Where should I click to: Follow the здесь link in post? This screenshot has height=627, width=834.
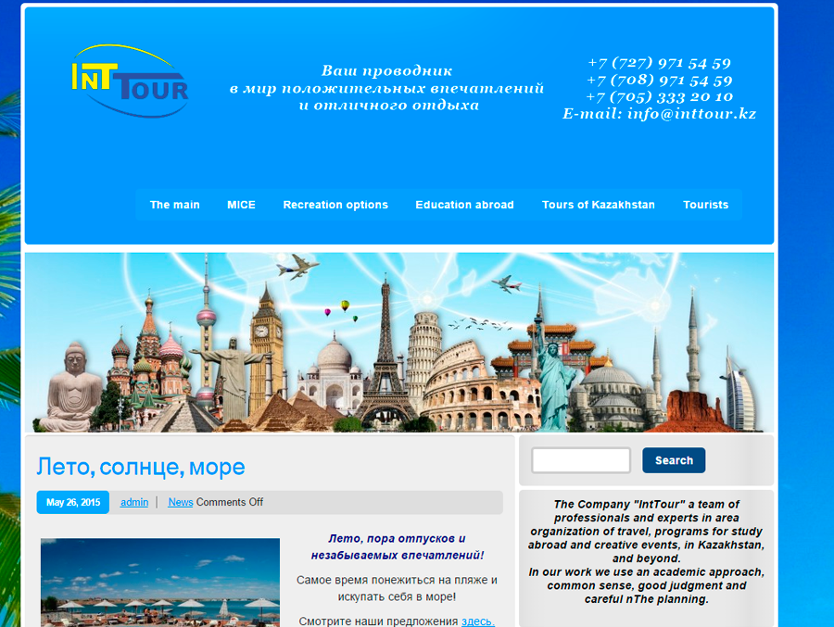pyautogui.click(x=477, y=621)
